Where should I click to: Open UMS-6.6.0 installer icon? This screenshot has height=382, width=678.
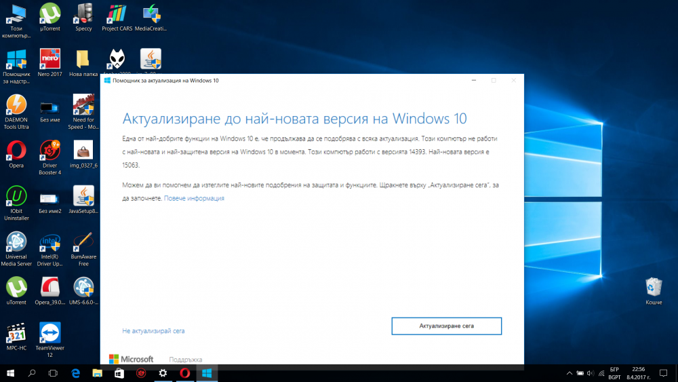[x=83, y=291]
